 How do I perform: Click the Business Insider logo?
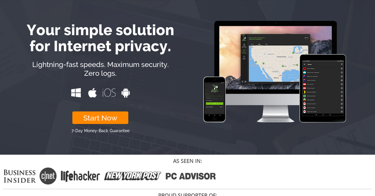[x=20, y=176]
